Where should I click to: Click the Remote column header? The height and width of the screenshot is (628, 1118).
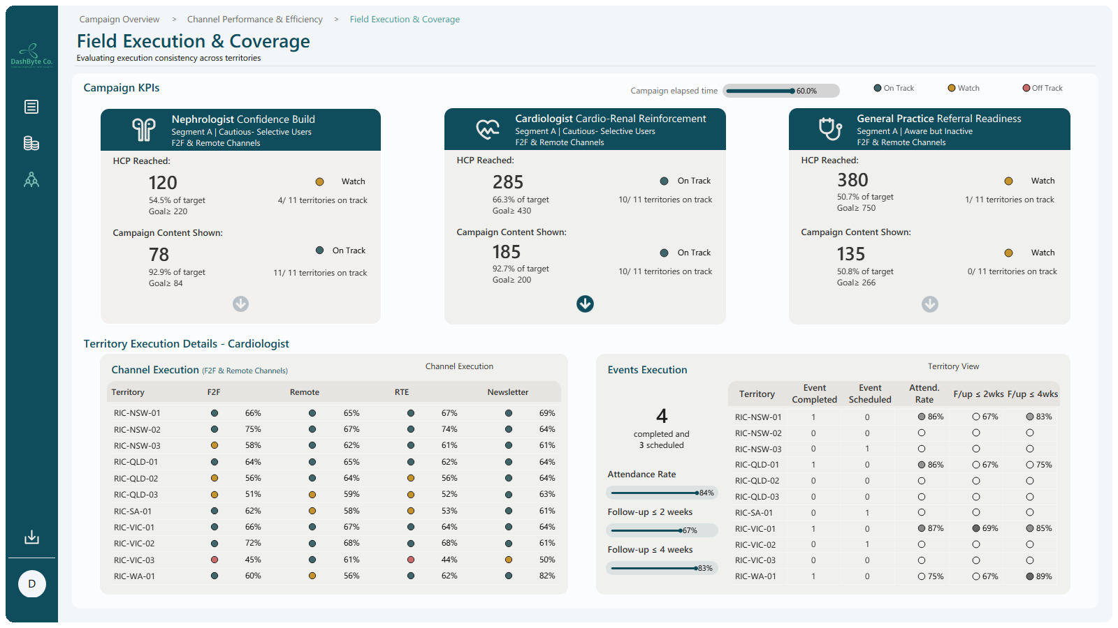(305, 392)
